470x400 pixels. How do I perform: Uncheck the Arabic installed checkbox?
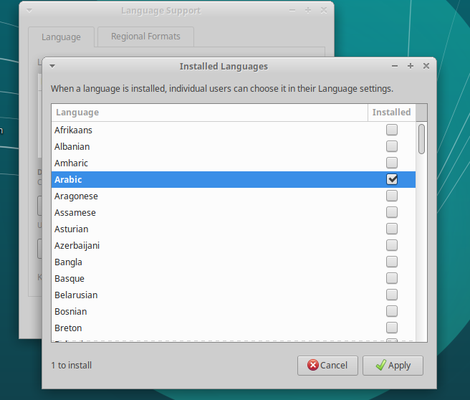coord(392,179)
